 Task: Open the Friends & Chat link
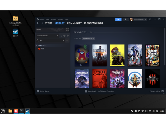(x=155, y=91)
